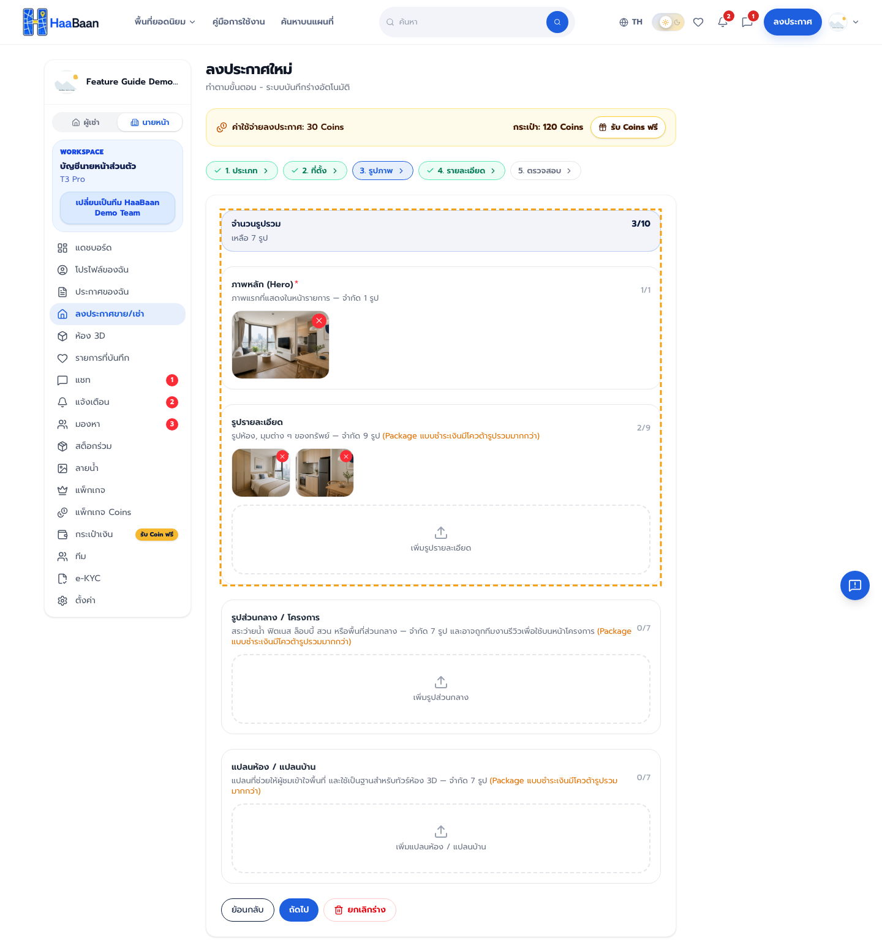The height and width of the screenshot is (940, 882).
Task: Go to e-KYC in the sidebar
Action: click(118, 579)
